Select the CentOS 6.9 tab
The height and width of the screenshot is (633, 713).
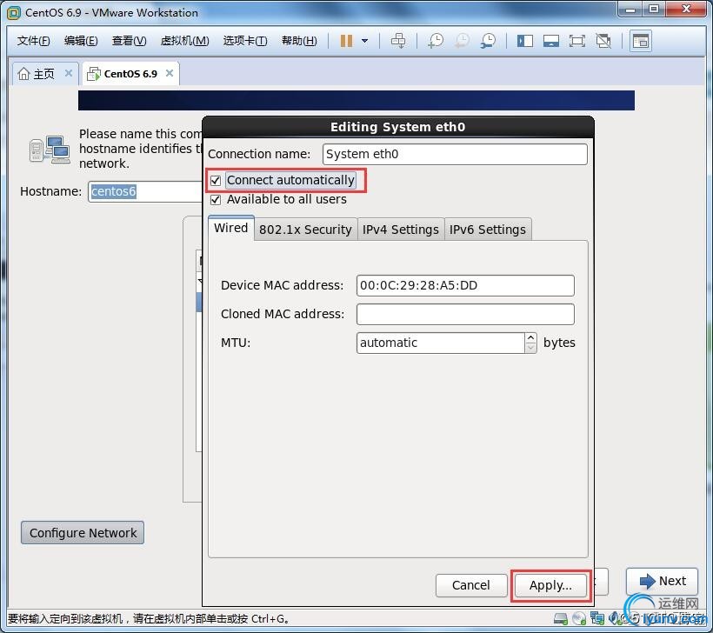pyautogui.click(x=130, y=73)
